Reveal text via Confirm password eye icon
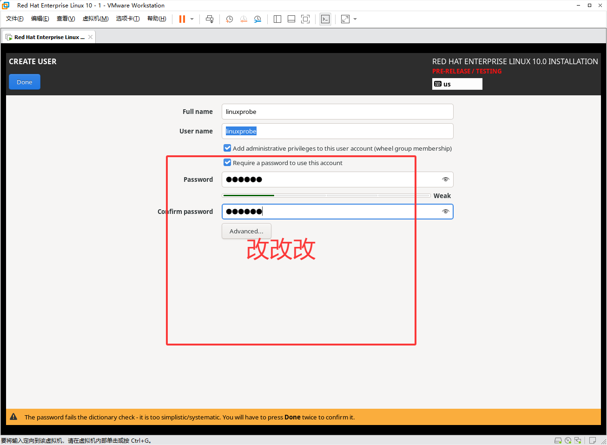The height and width of the screenshot is (445, 607). [x=445, y=212]
